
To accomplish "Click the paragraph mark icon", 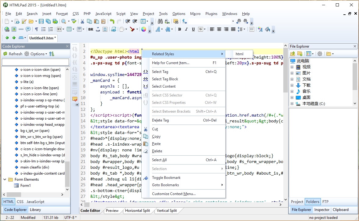I will 36,29.
